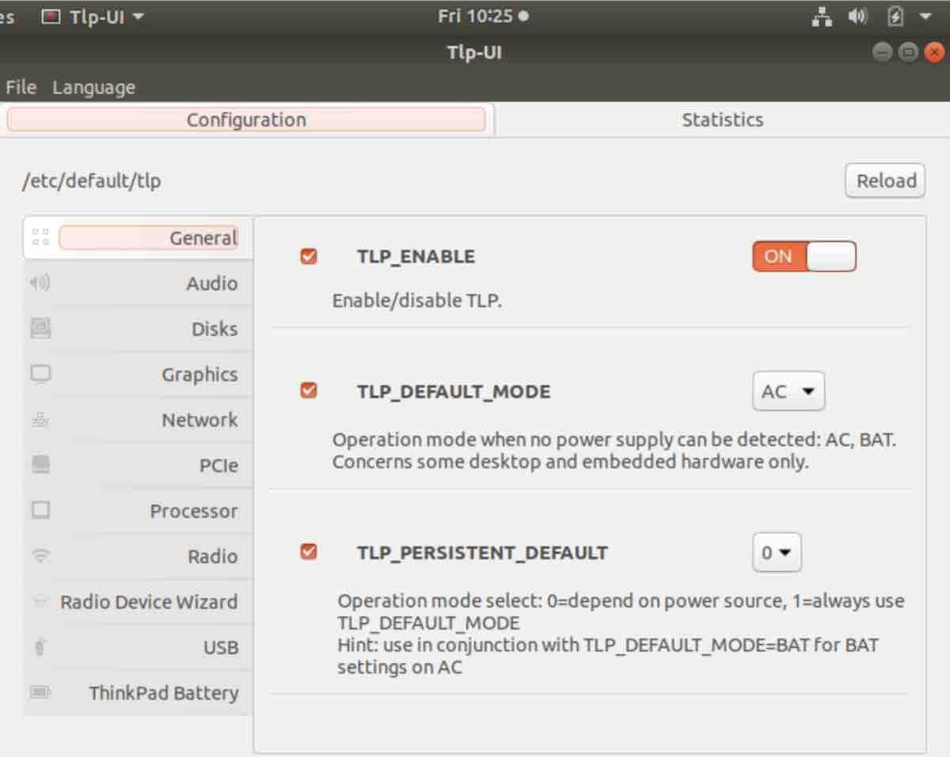This screenshot has width=950, height=757.
Task: Open the TLP_DEFAULT_MODE AC dropdown
Action: tap(788, 391)
